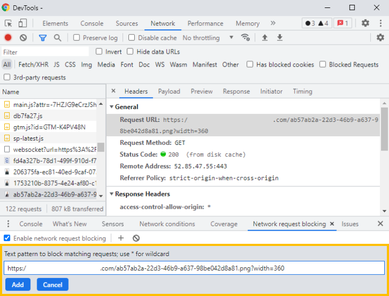This screenshot has height=296, width=389.
Task: Click the import HAR file upload icon
Action: pos(264,38)
